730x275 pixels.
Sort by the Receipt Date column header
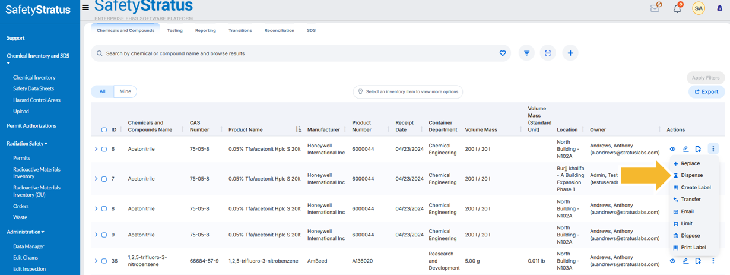[404, 126]
